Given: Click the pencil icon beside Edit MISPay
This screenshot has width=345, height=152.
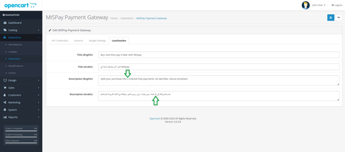Looking at the screenshot, I should pos(50,31).
